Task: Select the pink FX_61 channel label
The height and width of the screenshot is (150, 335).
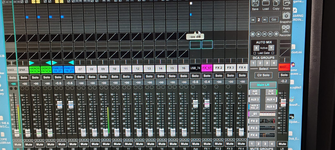Action: click(207, 68)
